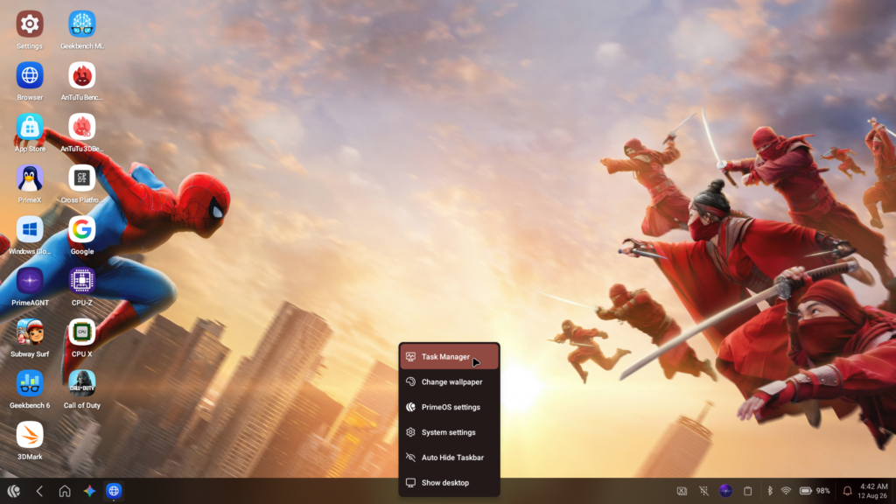Select Show desktop in context menu
Screen dimensions: 896x504
point(449,482)
